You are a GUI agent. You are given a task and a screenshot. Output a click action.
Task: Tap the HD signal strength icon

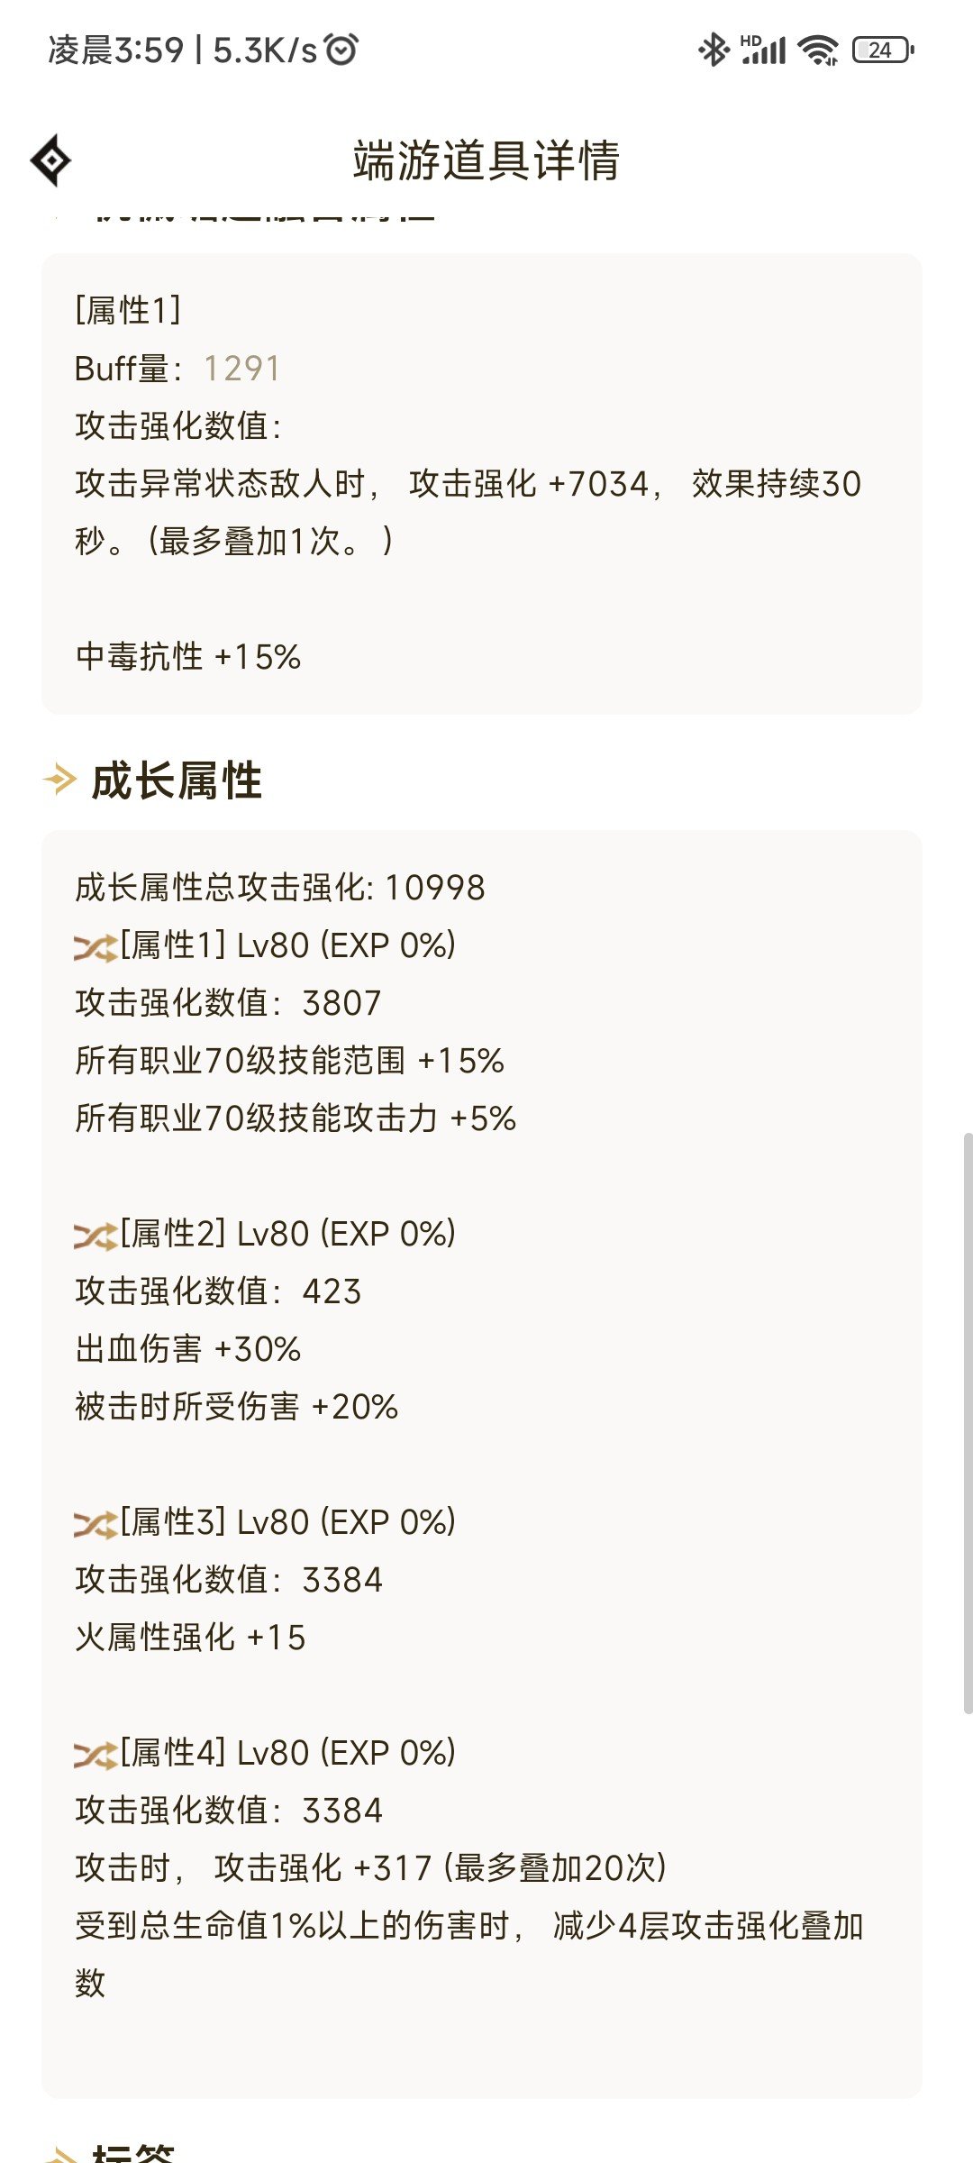763,50
